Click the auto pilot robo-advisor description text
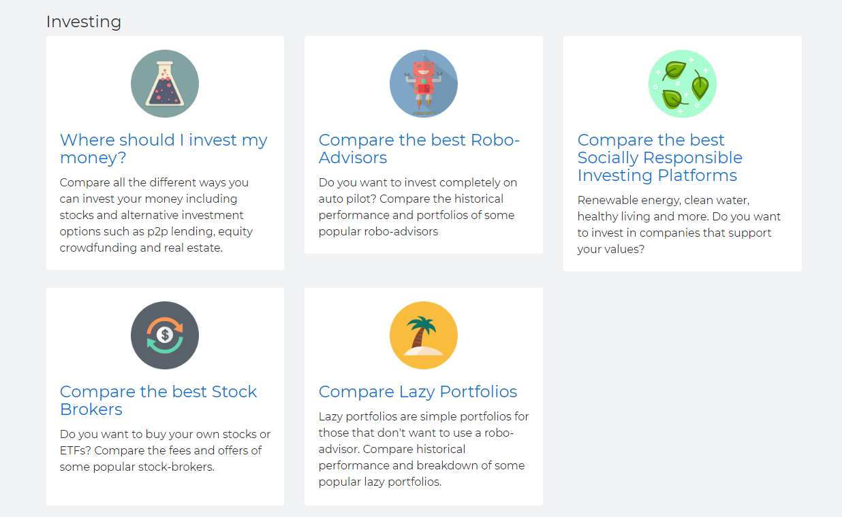The width and height of the screenshot is (842, 517). 418,207
